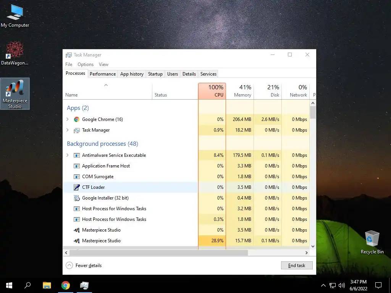391x293 pixels.
Task: Click the Task Manager title bar icon
Action: pyautogui.click(x=68, y=55)
